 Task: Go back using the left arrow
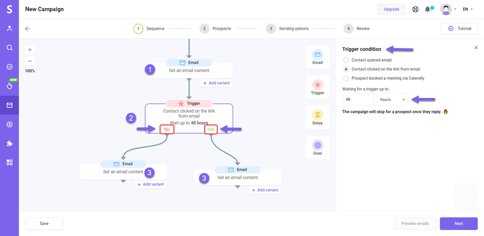pyautogui.click(x=27, y=28)
